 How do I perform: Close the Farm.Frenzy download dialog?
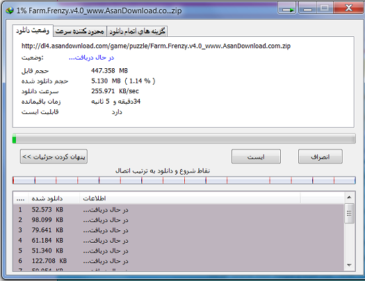[349, 8]
